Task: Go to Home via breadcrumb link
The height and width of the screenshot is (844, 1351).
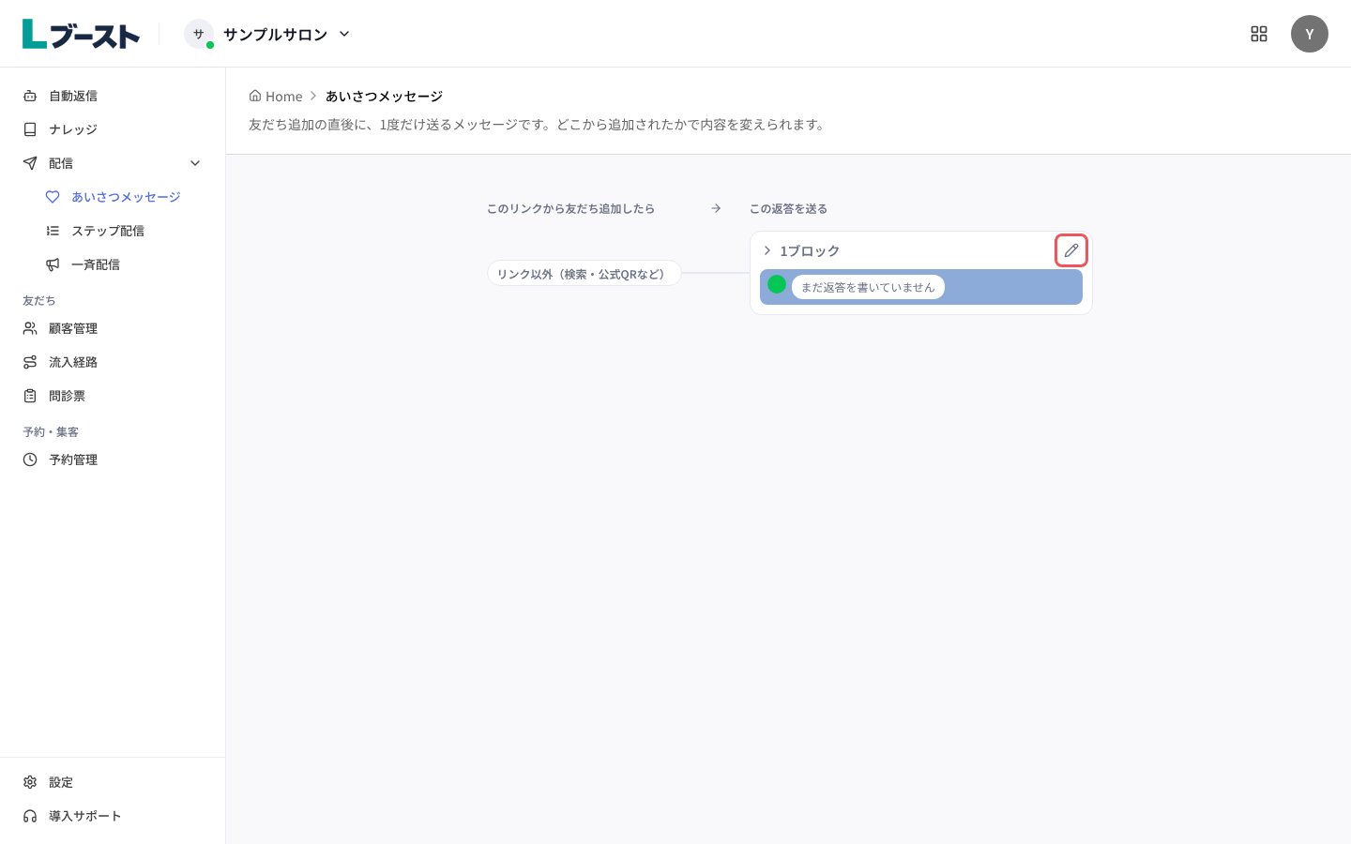Action: click(276, 96)
